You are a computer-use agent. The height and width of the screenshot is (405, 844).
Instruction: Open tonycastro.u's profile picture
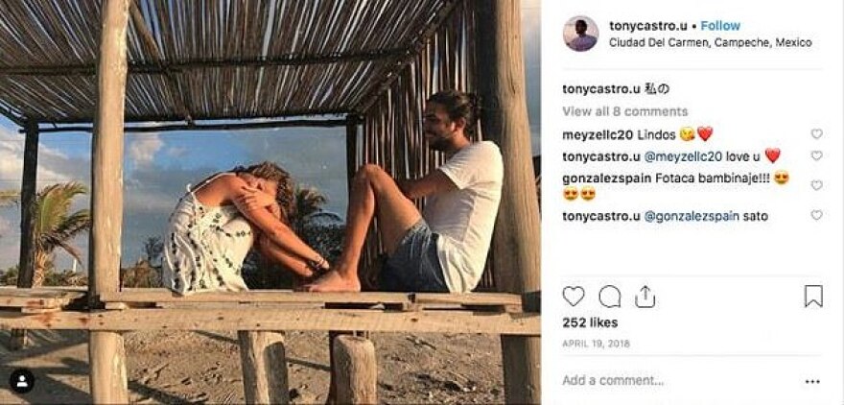580,34
